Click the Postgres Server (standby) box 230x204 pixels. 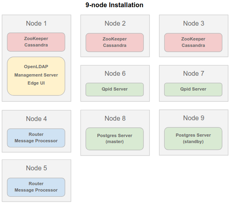click(193, 139)
